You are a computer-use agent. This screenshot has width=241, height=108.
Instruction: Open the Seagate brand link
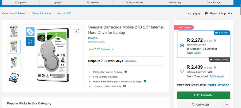pyautogui.click(x=93, y=38)
